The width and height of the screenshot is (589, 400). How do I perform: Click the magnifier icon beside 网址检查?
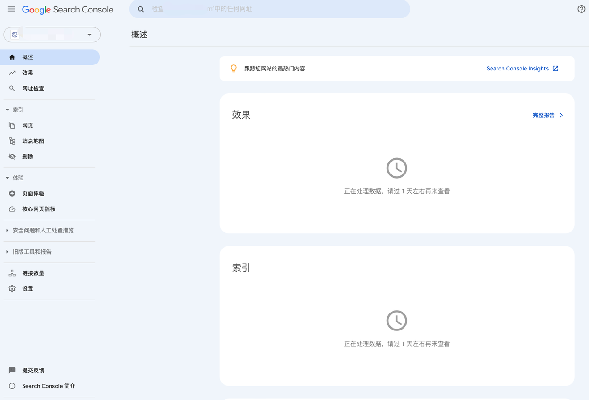click(x=12, y=88)
